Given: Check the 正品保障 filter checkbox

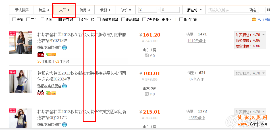Looking at the screenshot, I should 123,20.
